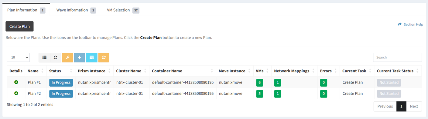Select page 1 in pagination
This screenshot has height=119, width=428.
tap(401, 106)
